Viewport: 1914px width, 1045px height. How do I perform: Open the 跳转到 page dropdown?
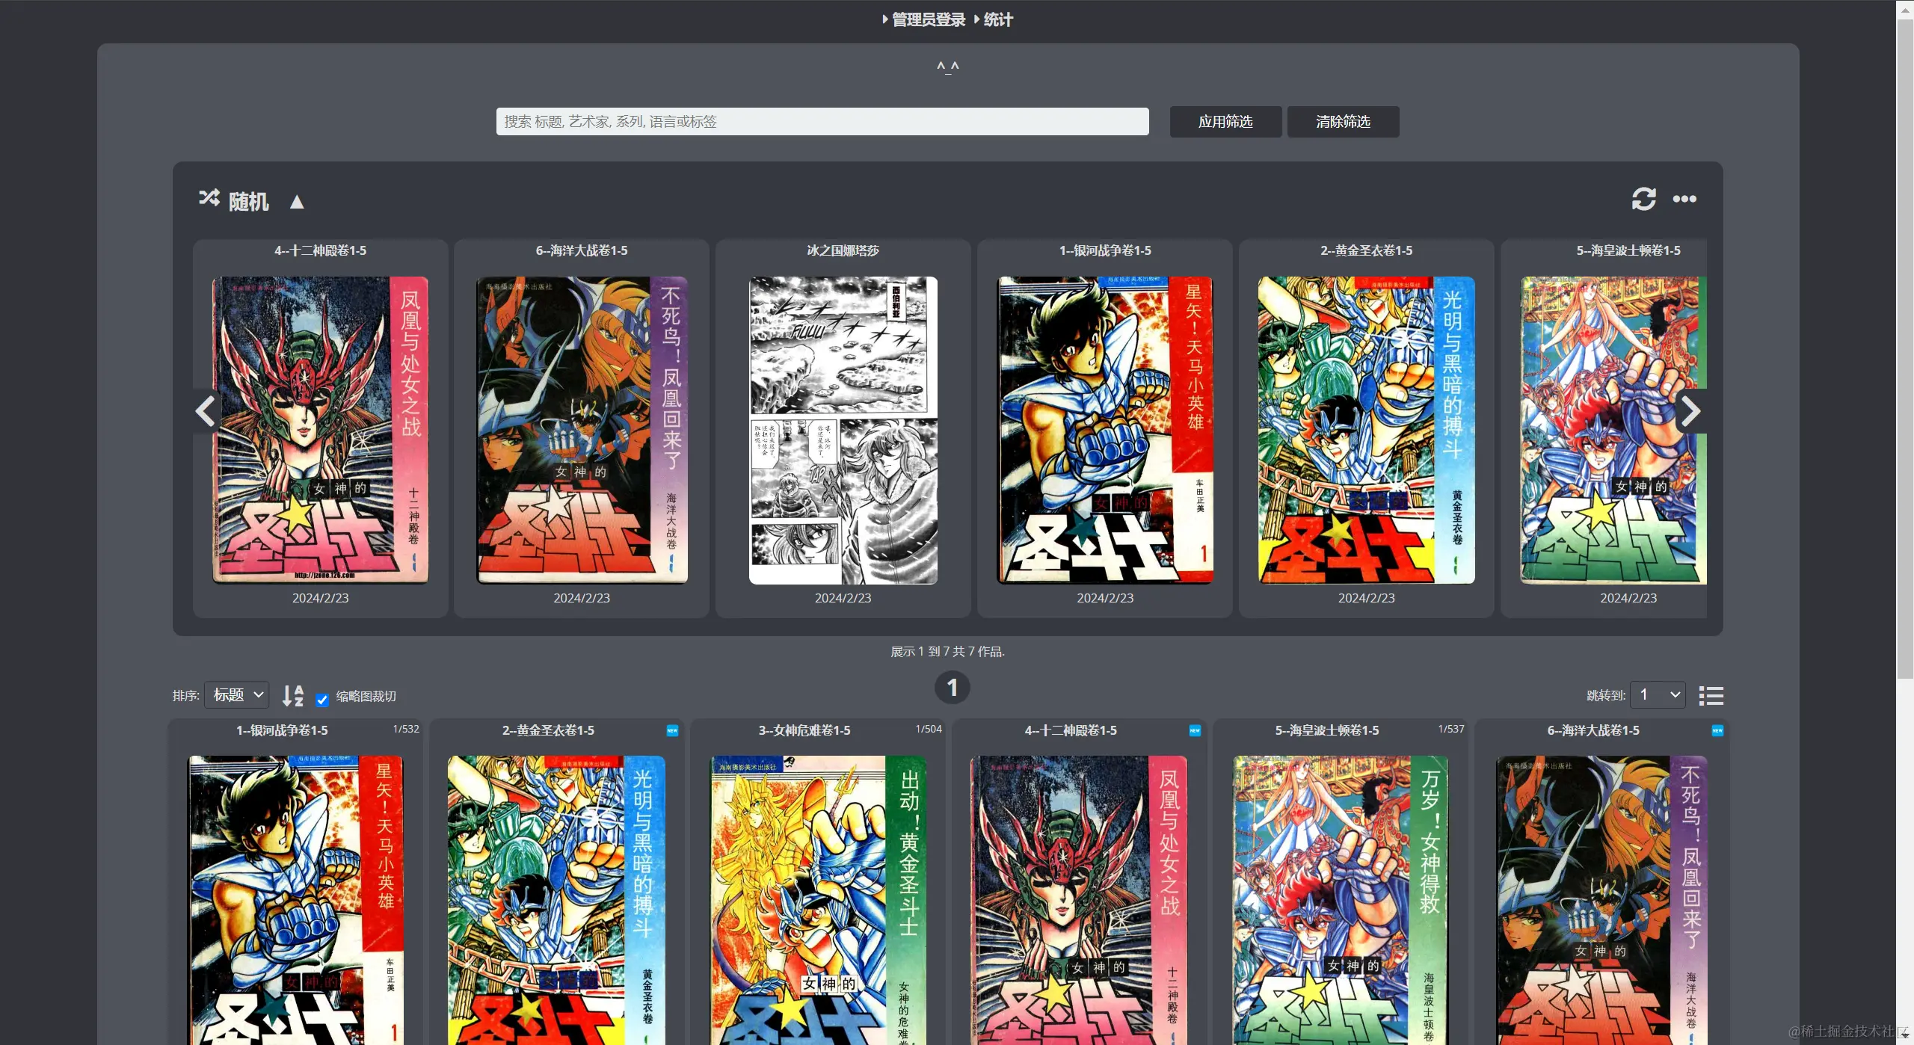1658,695
